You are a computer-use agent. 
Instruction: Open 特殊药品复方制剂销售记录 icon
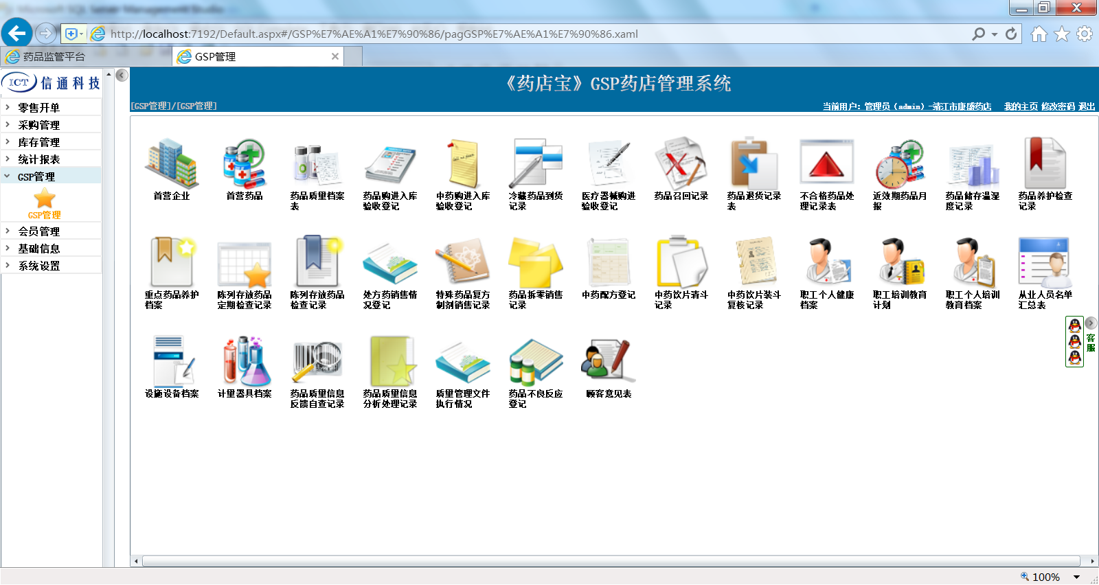tap(463, 262)
